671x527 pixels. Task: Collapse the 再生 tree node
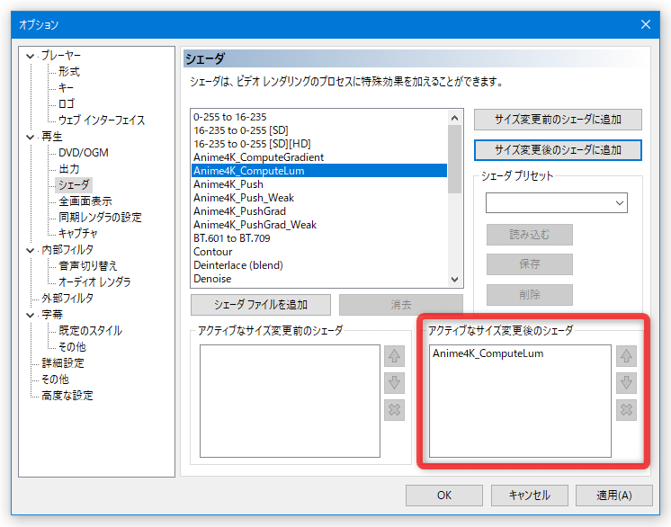point(30,137)
